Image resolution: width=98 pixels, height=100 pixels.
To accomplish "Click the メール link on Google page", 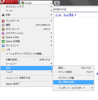I will coord(58,15).
